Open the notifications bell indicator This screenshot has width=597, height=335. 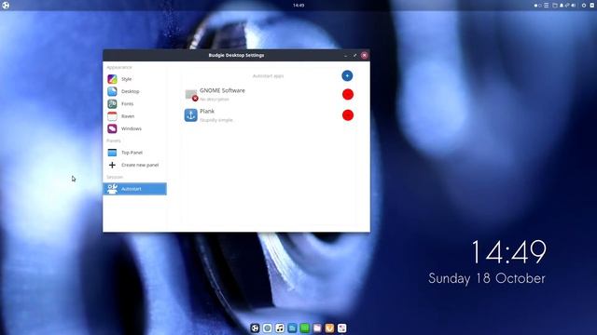coord(562,6)
